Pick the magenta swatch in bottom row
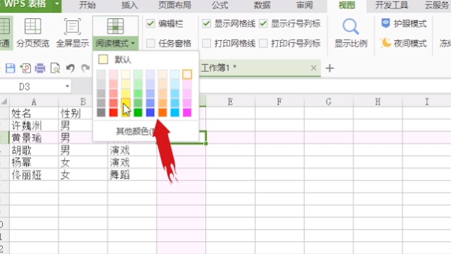This screenshot has width=451, height=254. pyautogui.click(x=187, y=112)
